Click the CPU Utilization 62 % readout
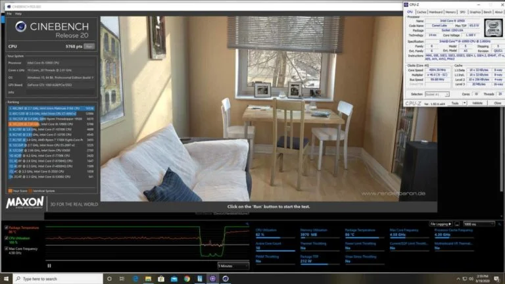This screenshot has height=284, width=505. 275,233
